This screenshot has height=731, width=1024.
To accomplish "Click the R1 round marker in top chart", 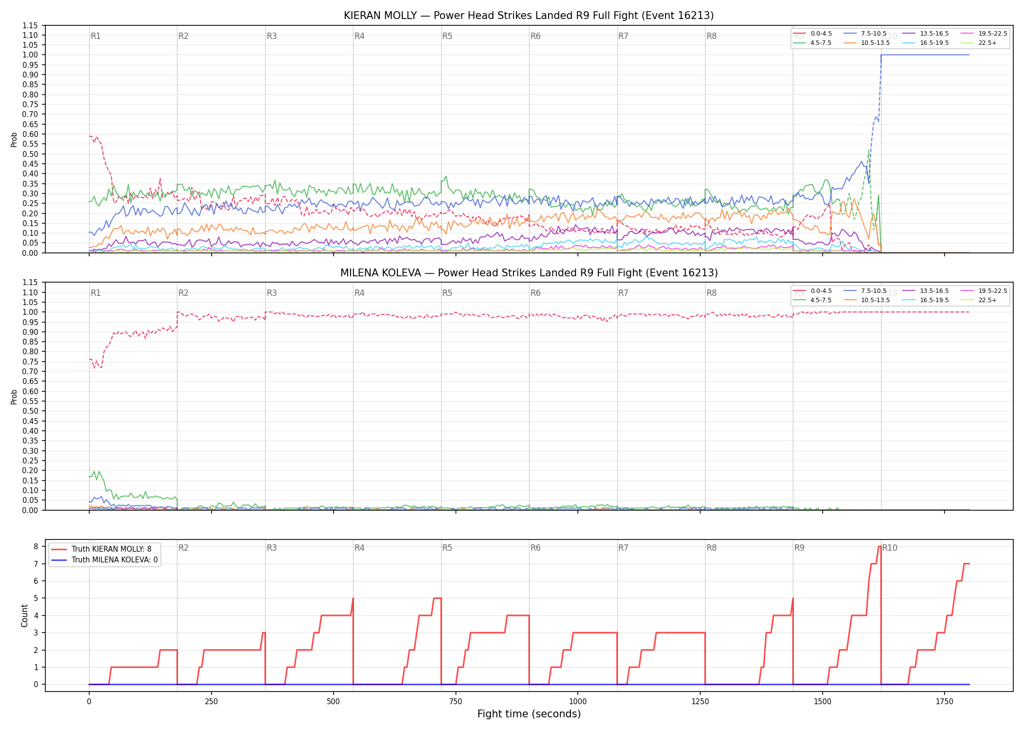I will [x=96, y=36].
